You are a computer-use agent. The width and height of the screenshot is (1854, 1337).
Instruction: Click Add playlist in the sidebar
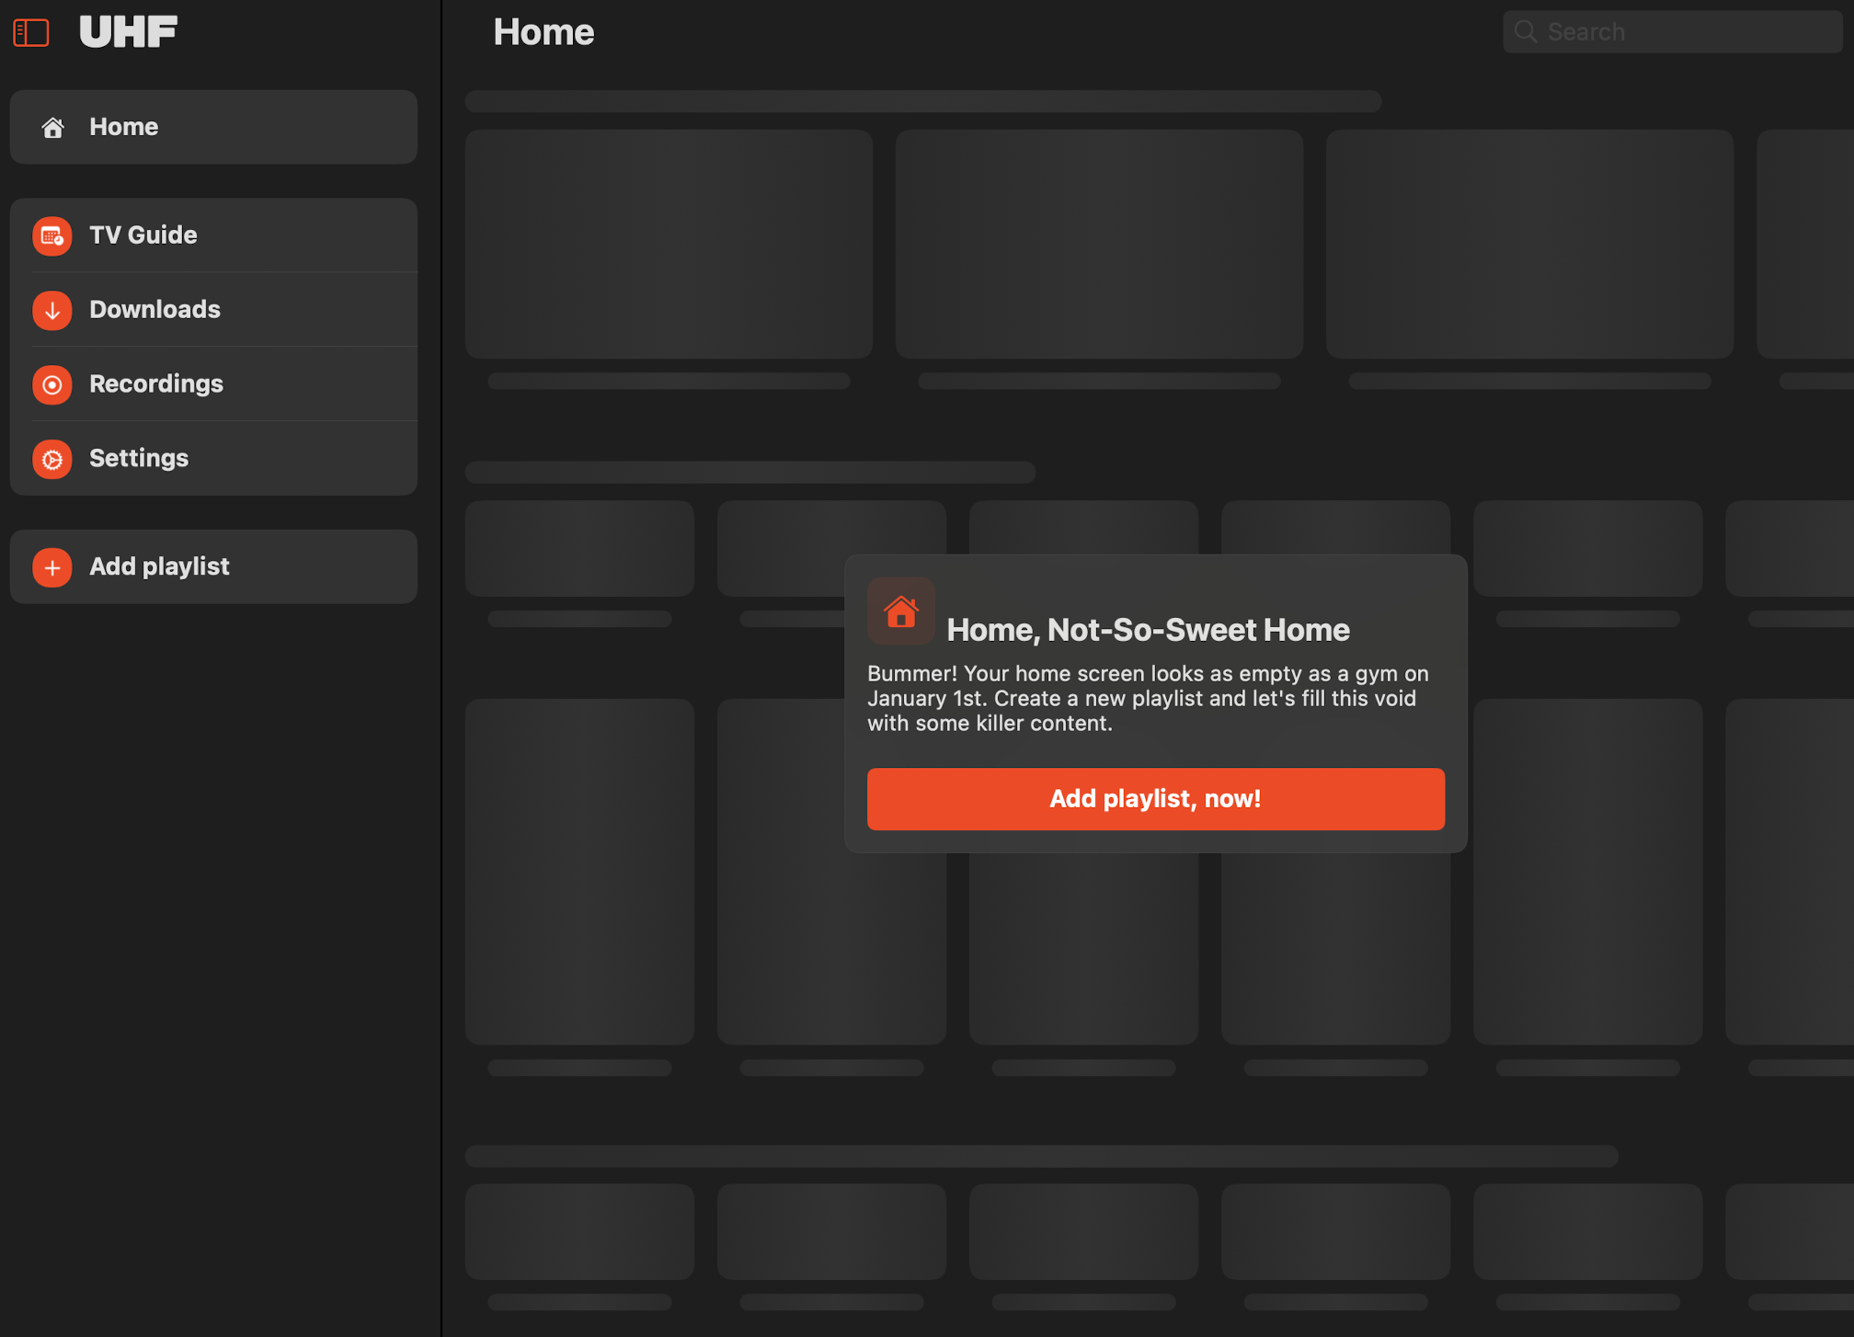[159, 566]
